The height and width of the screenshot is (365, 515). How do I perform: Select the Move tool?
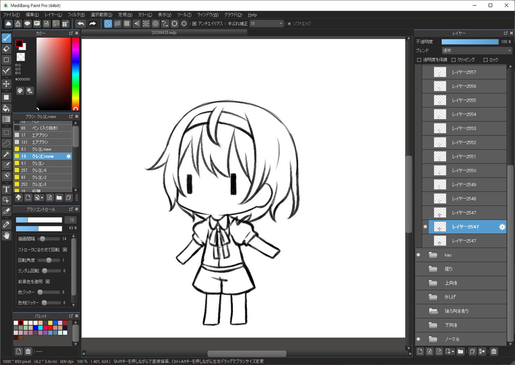tap(6, 84)
